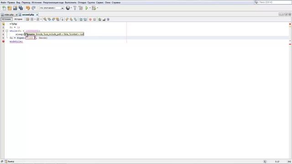Viewport: 292px width, 164px height.
Task: Open the Справка menu
Action: pyautogui.click(x=116, y=3)
